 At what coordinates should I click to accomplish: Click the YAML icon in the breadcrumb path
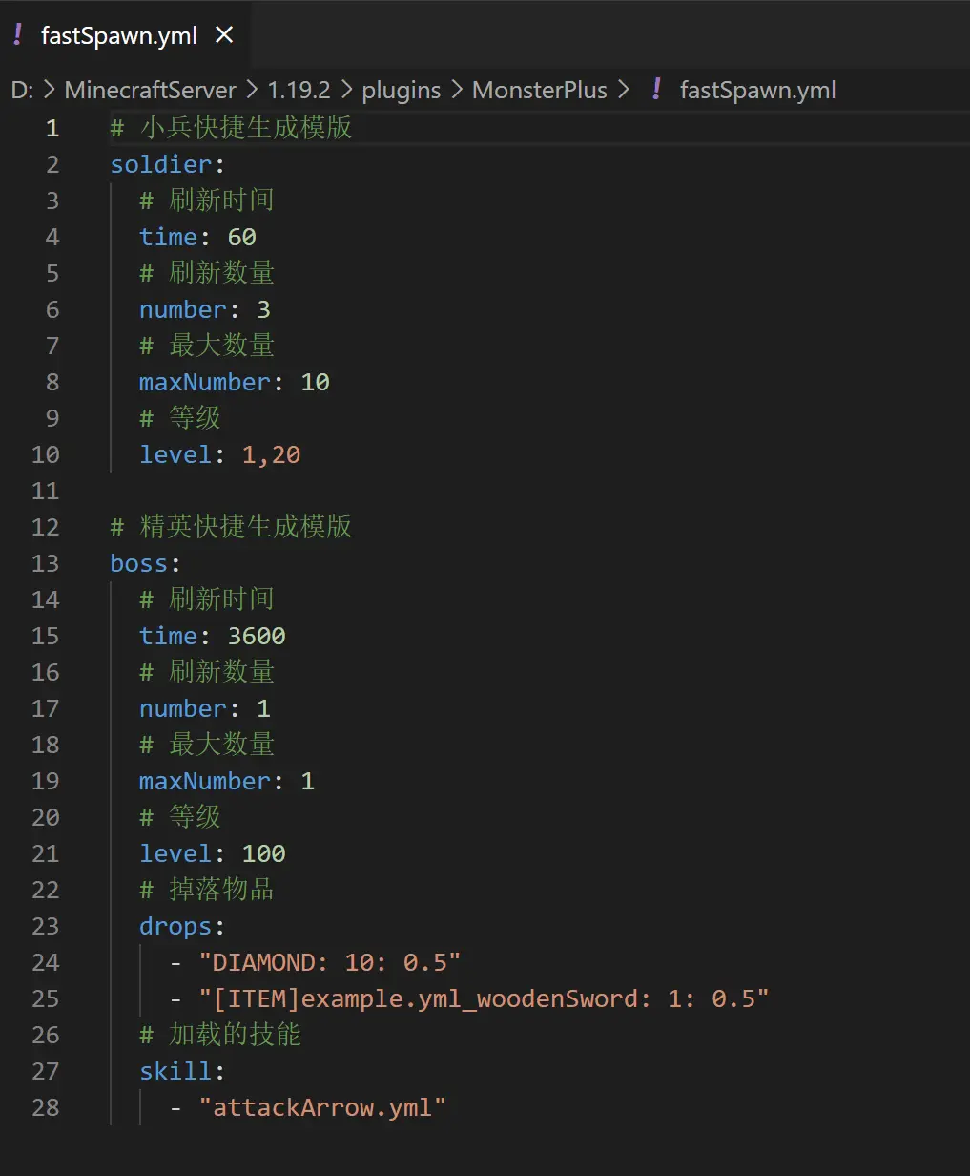coord(656,90)
